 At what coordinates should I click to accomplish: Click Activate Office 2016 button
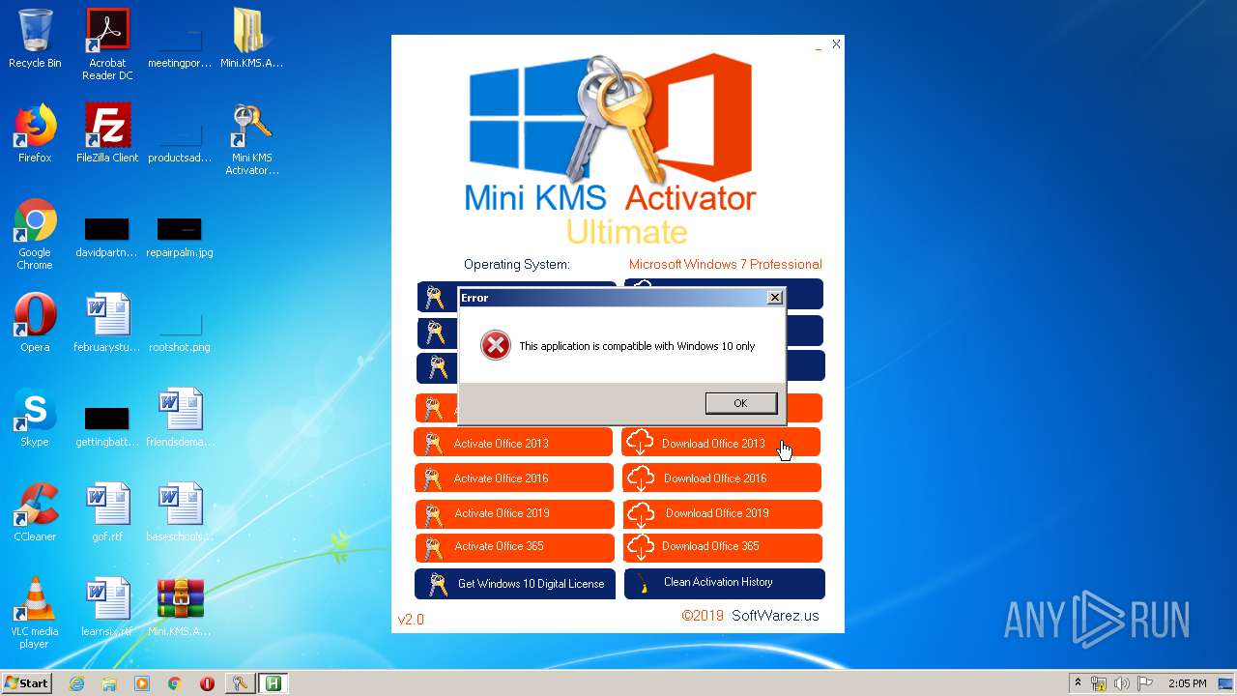click(x=514, y=478)
